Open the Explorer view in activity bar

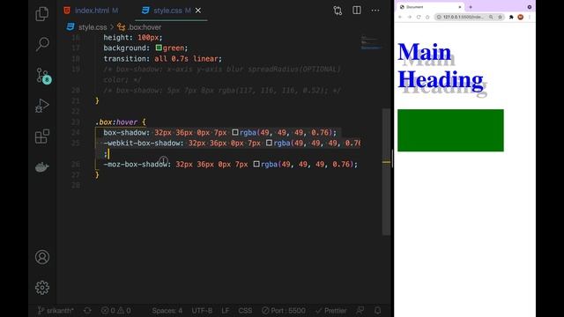tap(42, 14)
